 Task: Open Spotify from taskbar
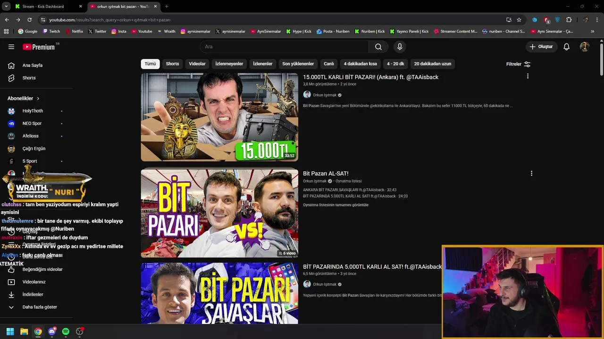tap(66, 331)
